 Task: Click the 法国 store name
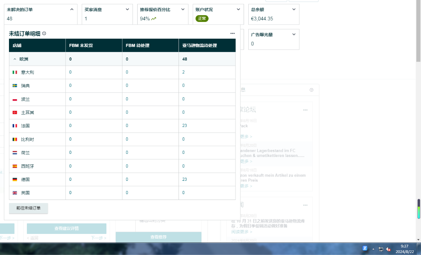25,126
